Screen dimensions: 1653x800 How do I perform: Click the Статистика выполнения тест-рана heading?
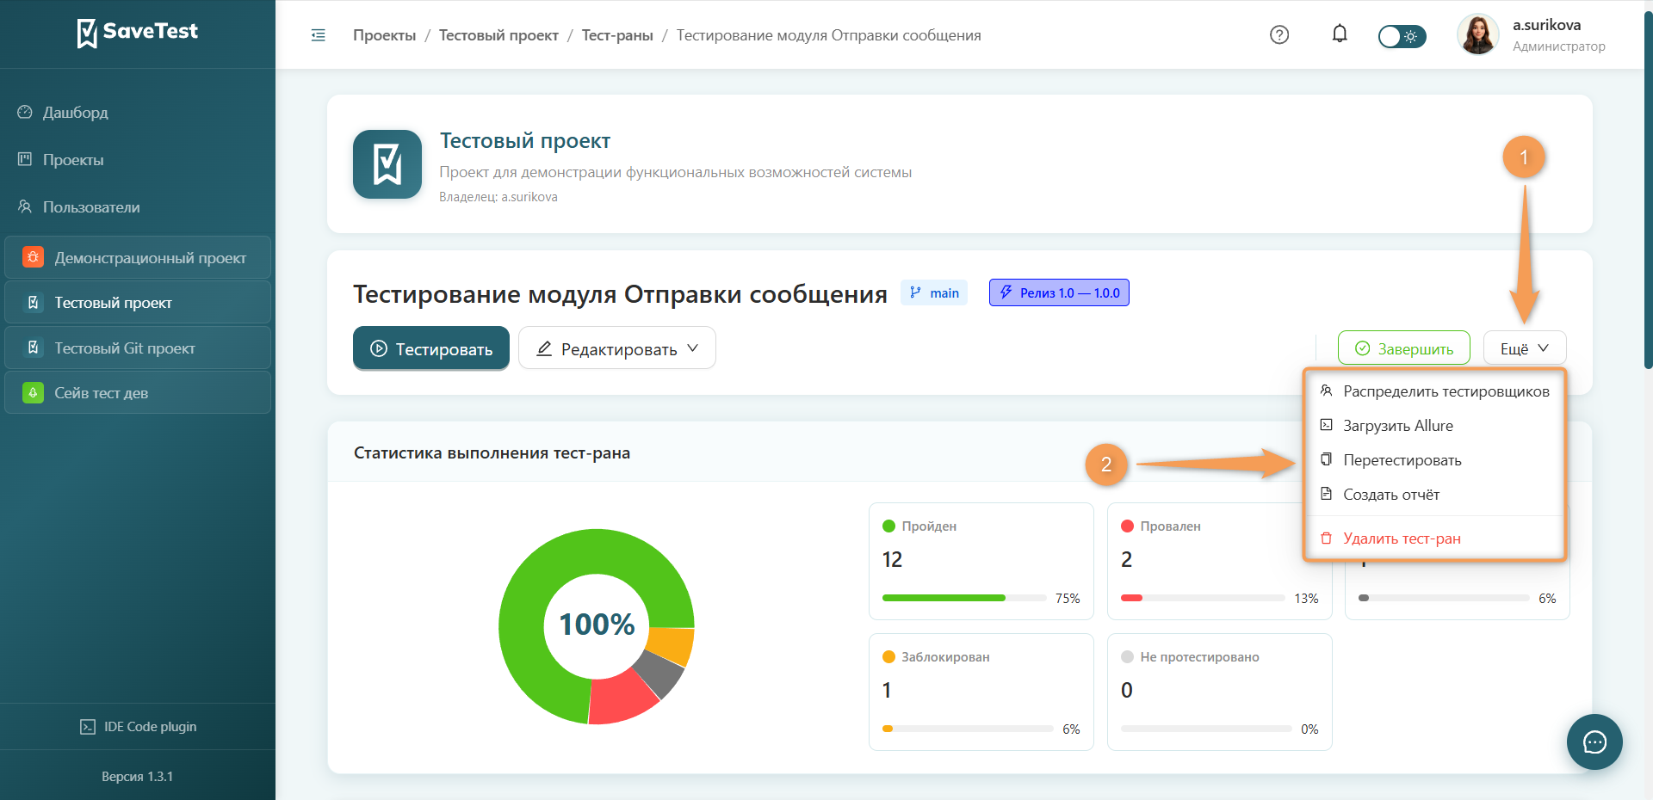pyautogui.click(x=492, y=453)
